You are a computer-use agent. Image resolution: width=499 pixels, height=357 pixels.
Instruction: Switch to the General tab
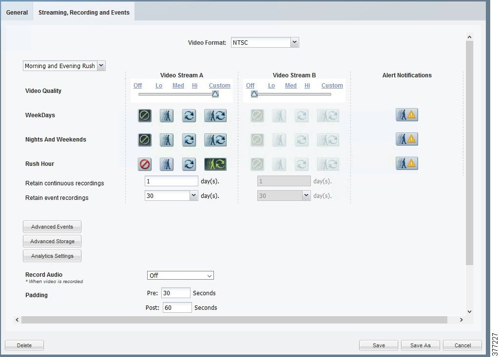click(x=17, y=13)
